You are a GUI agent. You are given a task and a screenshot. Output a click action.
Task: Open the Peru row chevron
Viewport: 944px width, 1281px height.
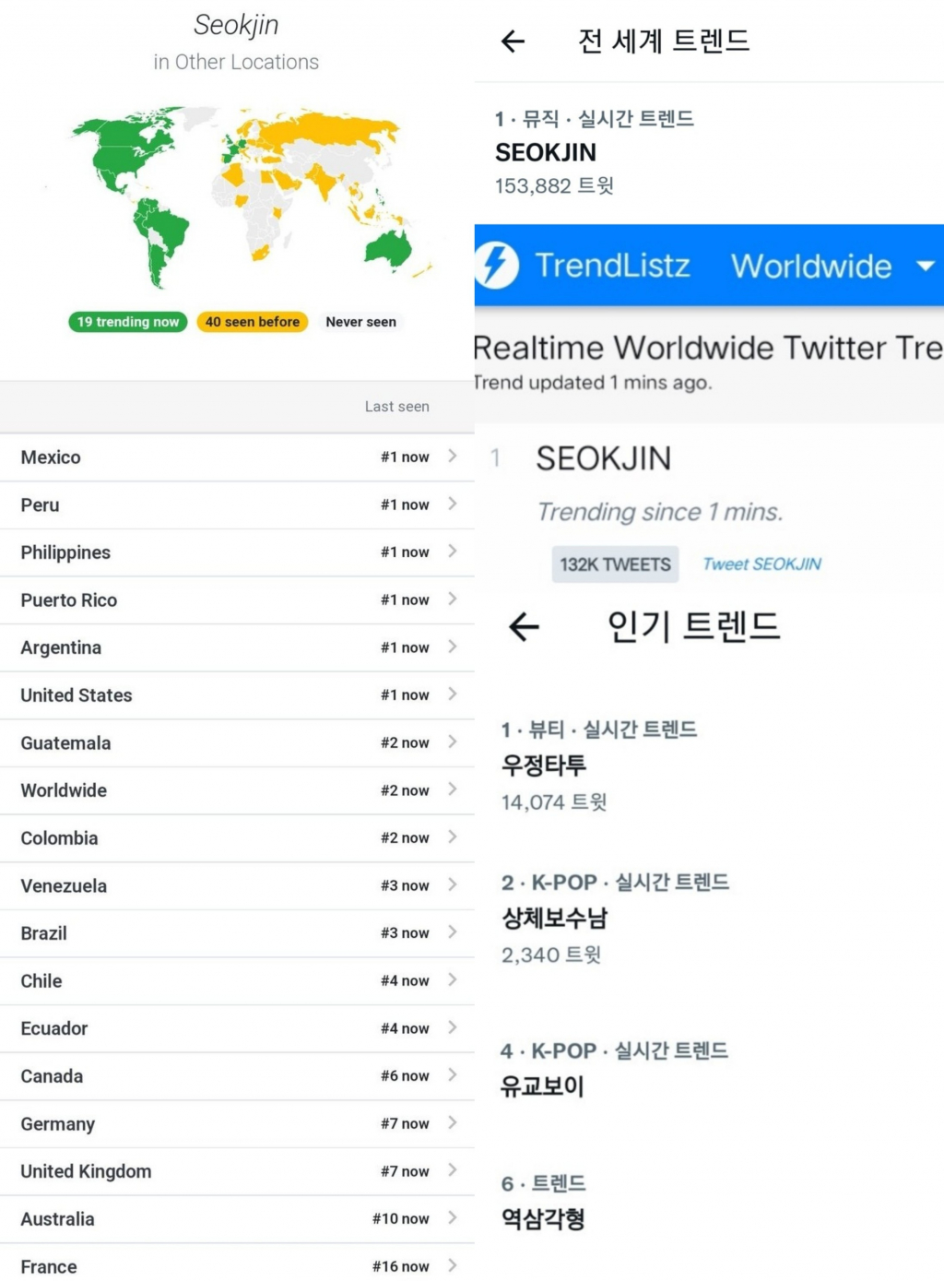click(453, 504)
